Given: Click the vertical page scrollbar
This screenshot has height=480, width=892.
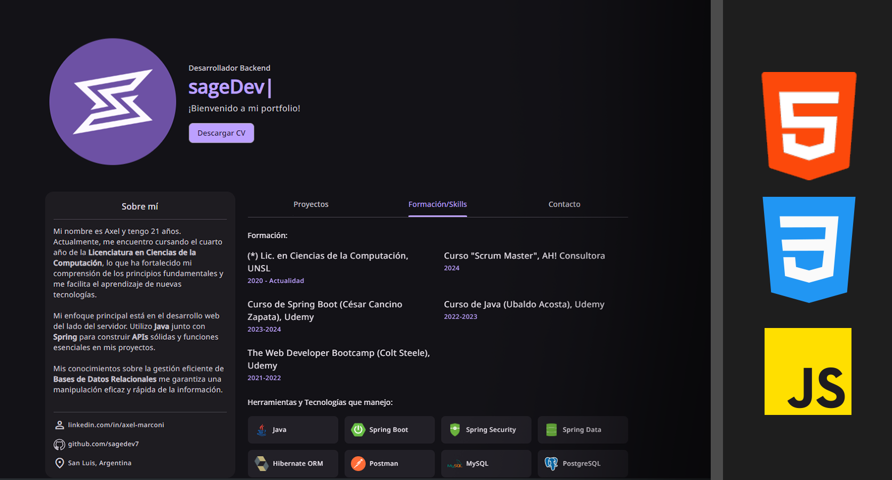Looking at the screenshot, I should [x=717, y=240].
